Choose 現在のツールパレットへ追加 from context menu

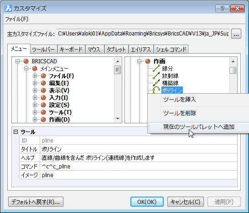(x=199, y=127)
